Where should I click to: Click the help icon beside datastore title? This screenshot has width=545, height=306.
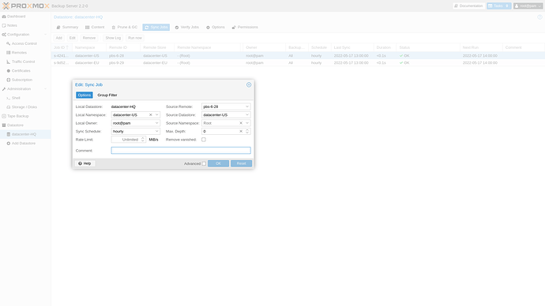pos(539,17)
